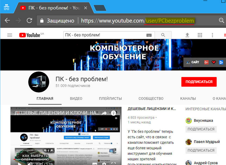The image size is (226, 165).
Task: Click the secure padlock icon
Action: (42, 21)
